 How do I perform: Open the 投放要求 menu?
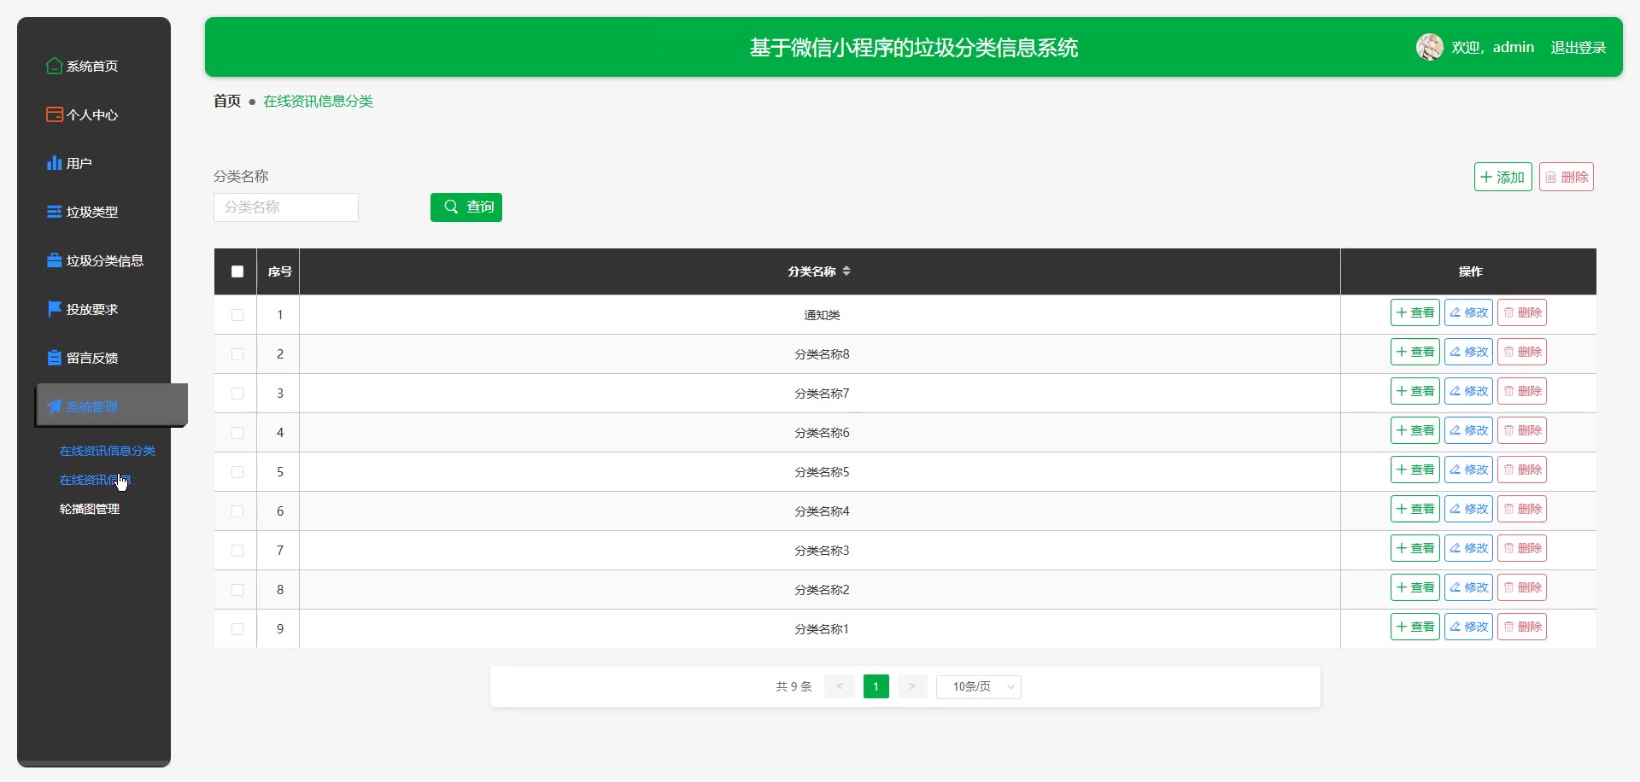94,309
